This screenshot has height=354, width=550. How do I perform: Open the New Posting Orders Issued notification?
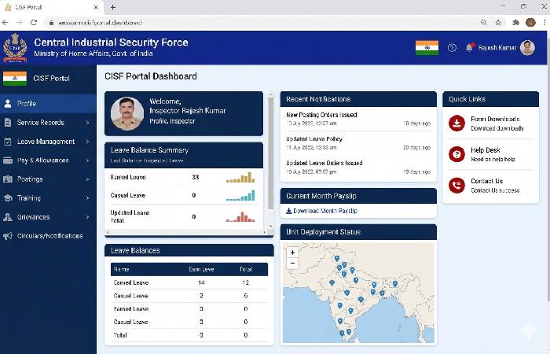coord(321,115)
